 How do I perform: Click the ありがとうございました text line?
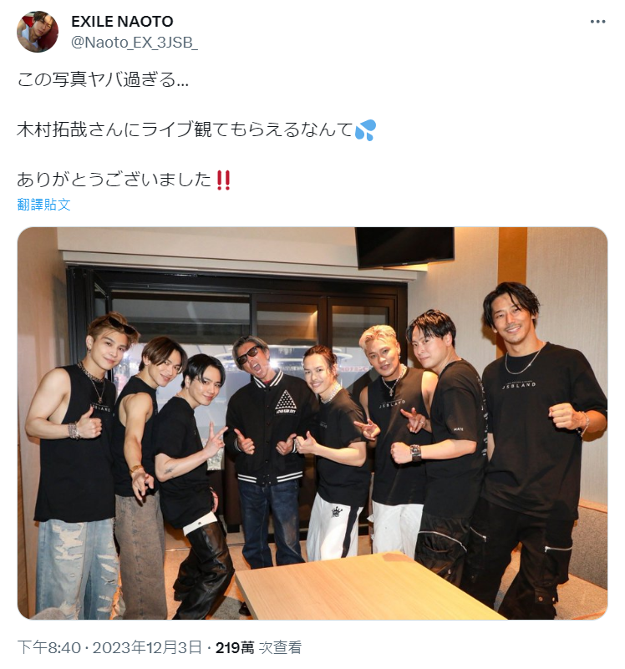pos(114,180)
